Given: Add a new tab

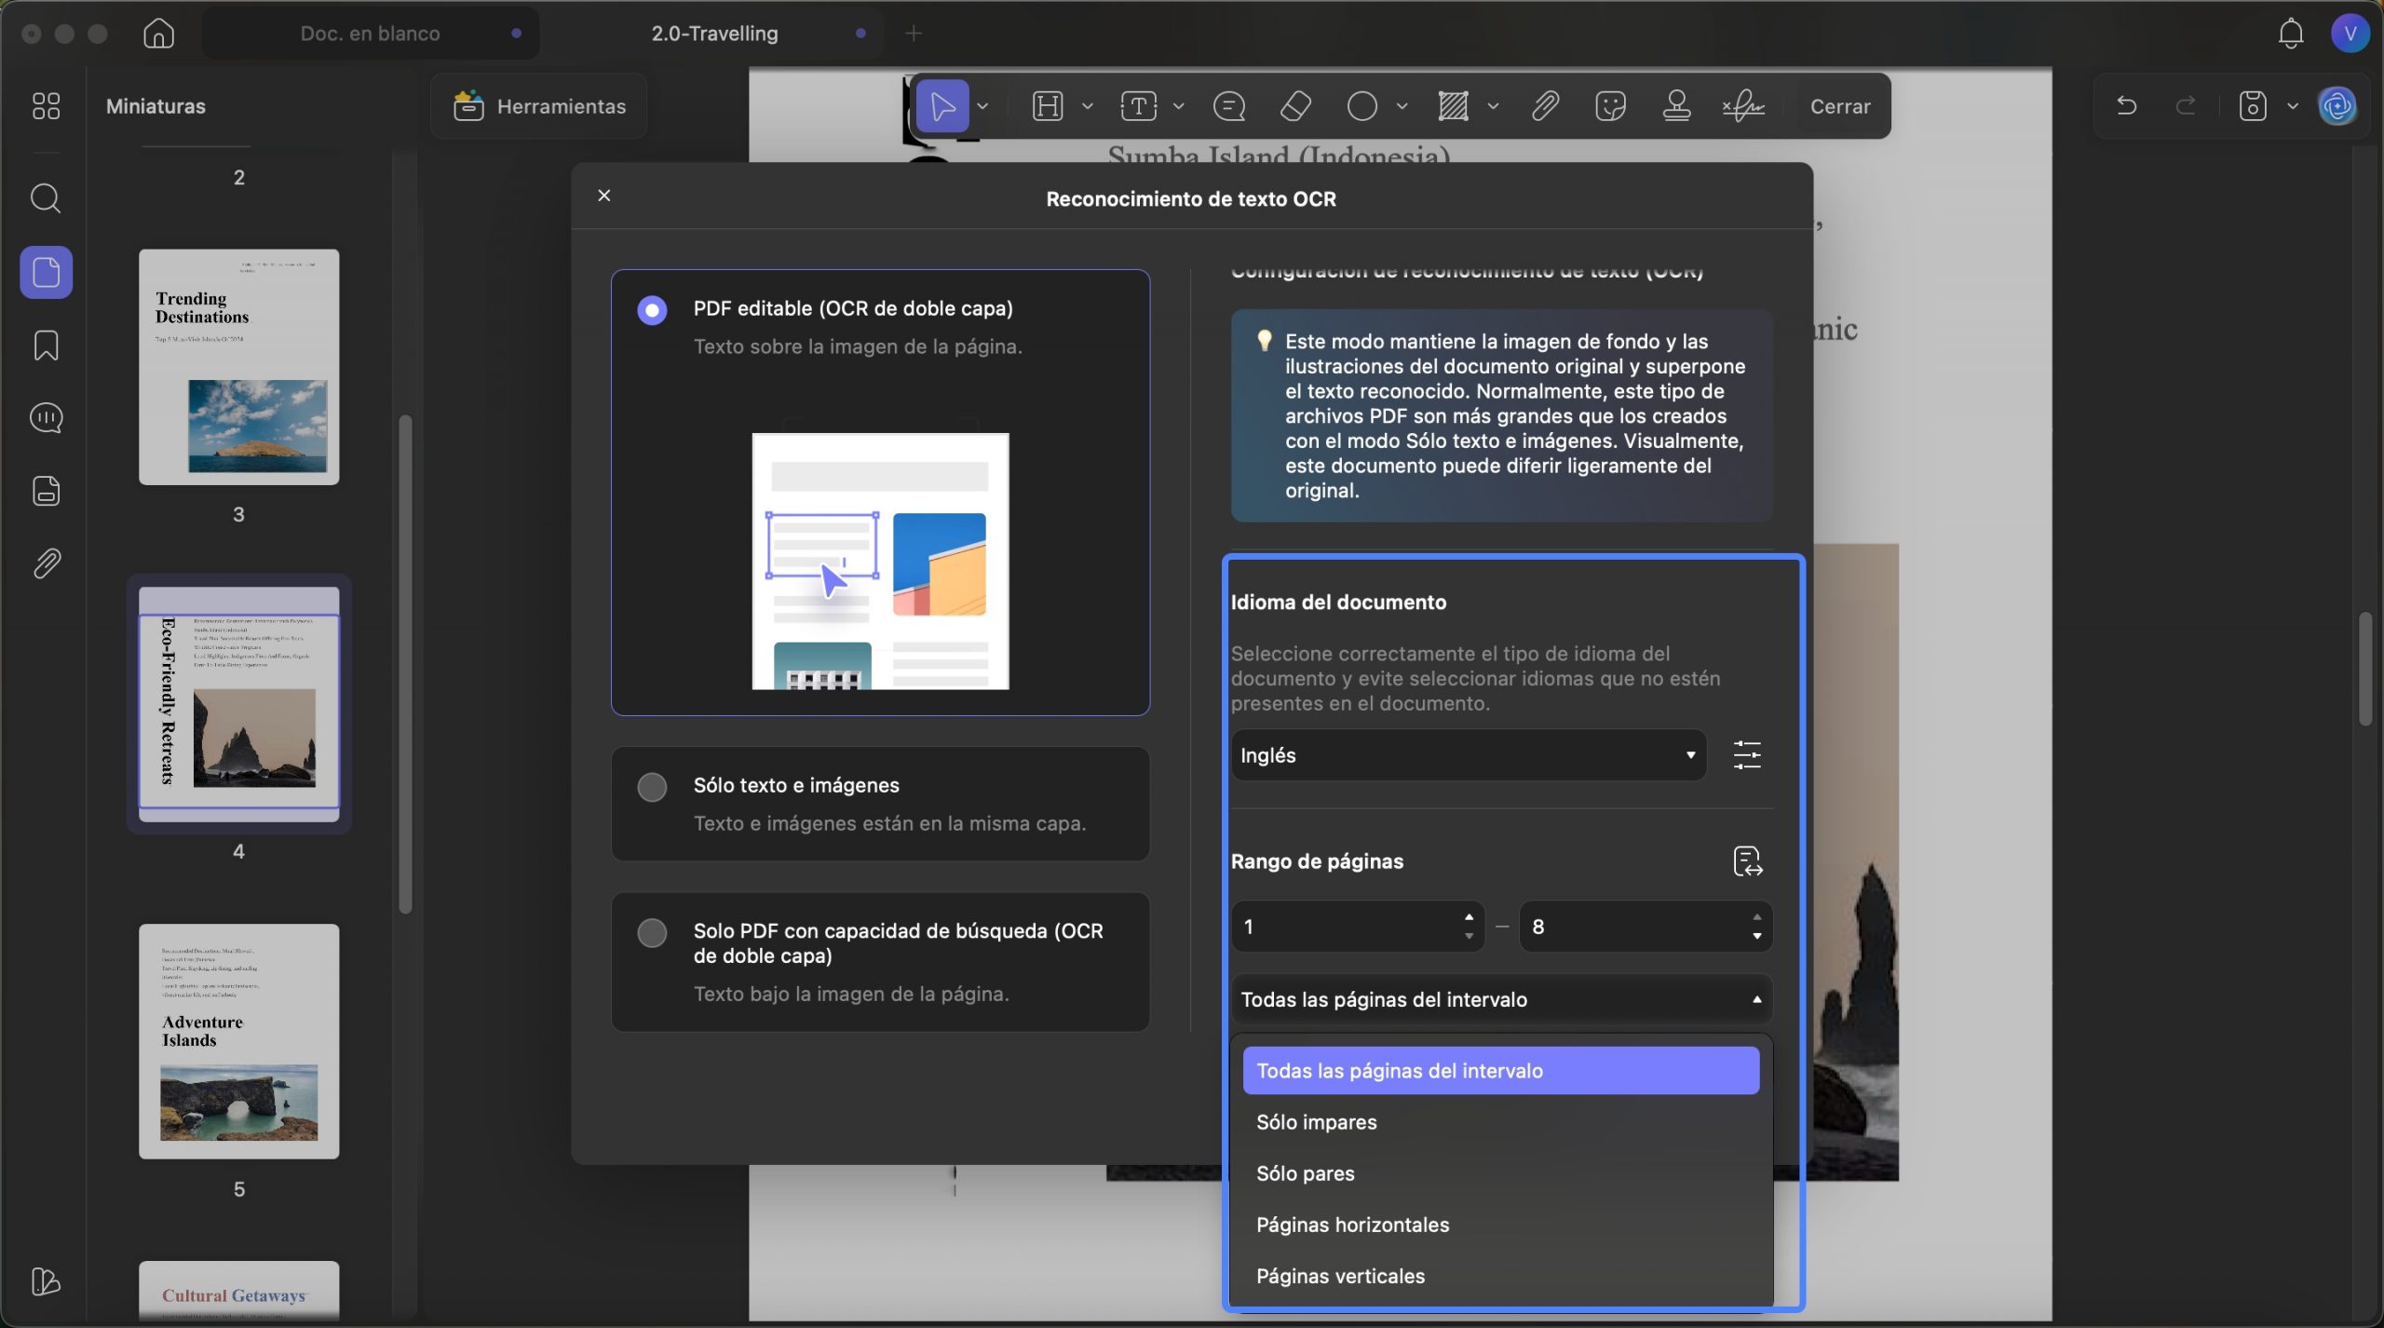Looking at the screenshot, I should coord(914,34).
